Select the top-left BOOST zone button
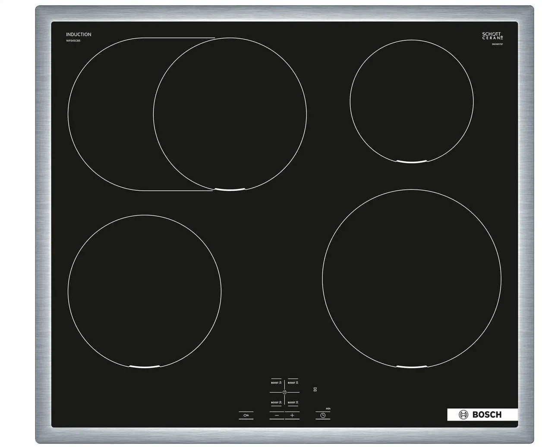 276,383
